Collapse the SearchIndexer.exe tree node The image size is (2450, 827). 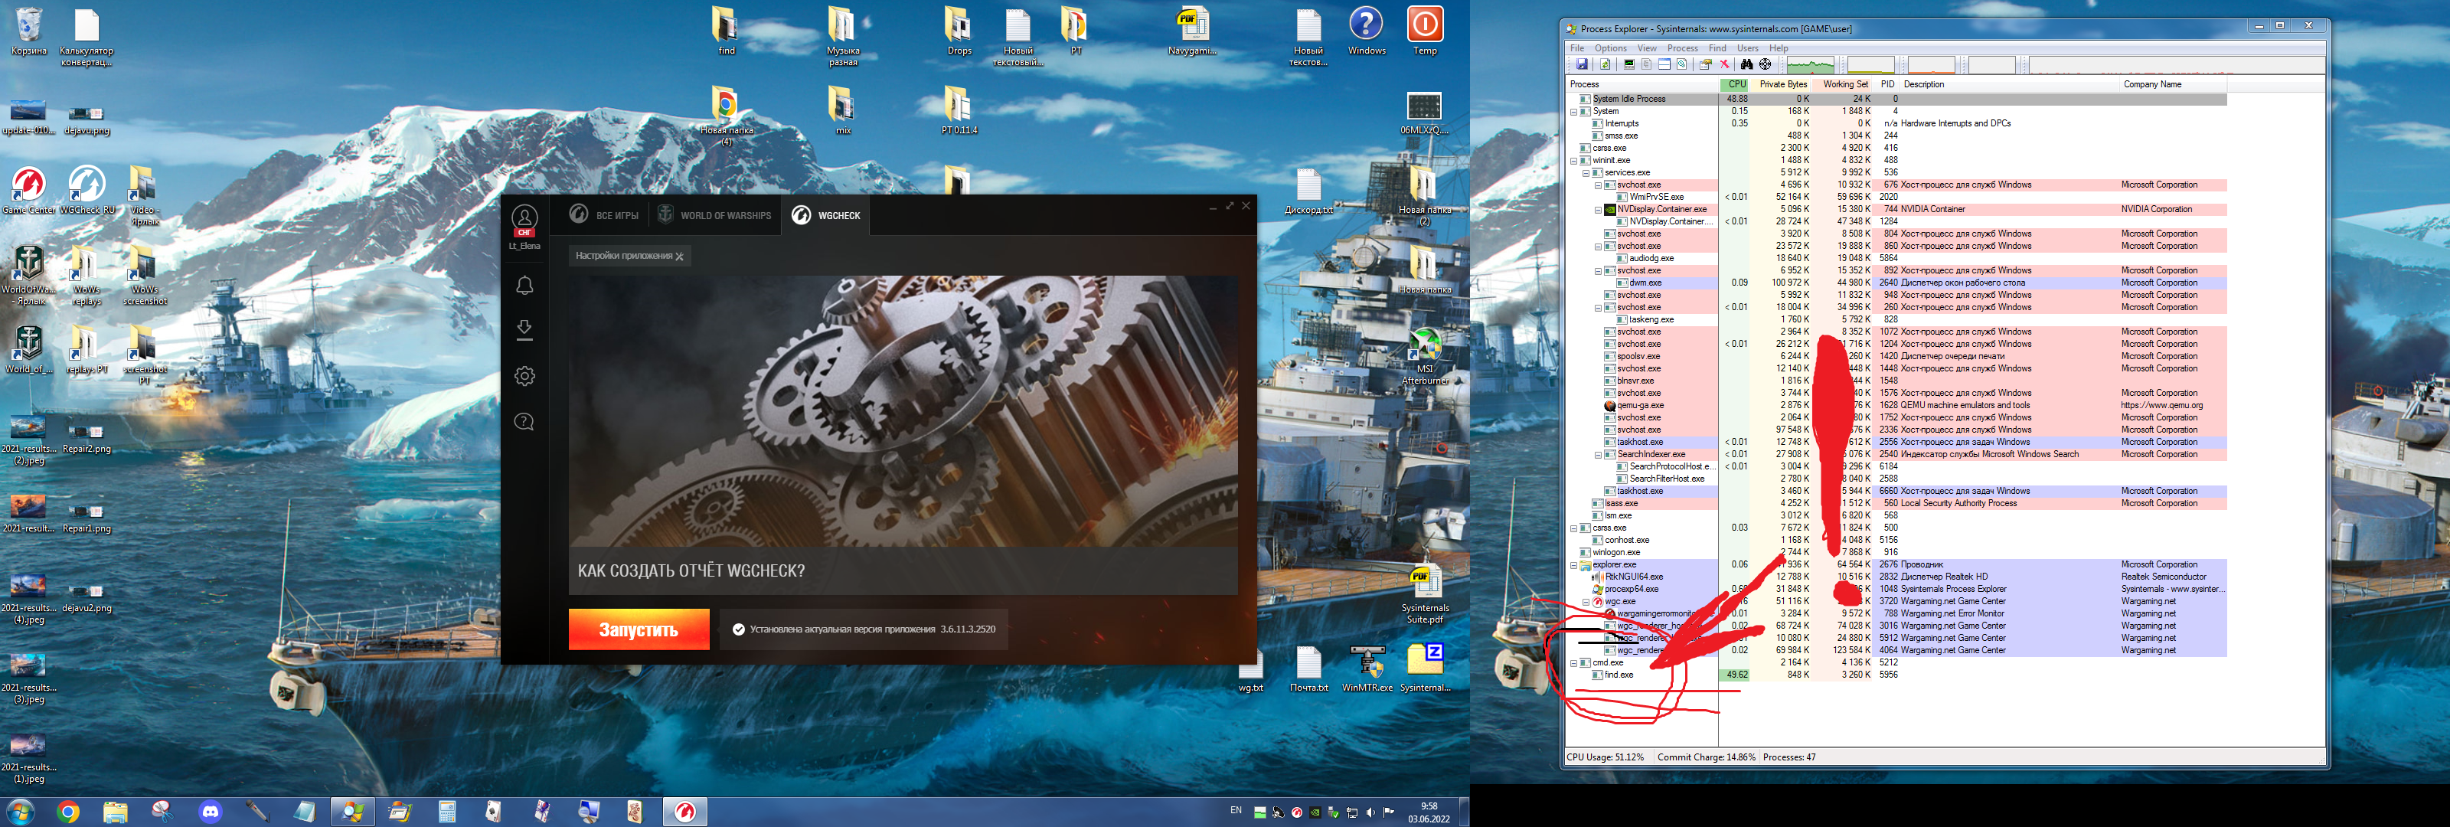point(1598,455)
